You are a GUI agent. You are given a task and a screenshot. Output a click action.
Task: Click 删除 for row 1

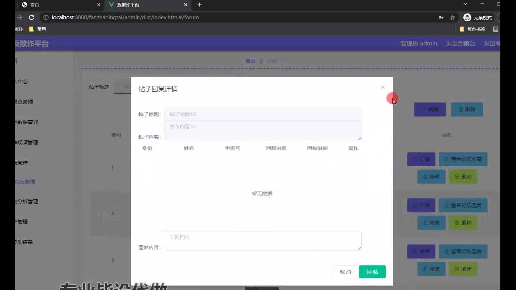pyautogui.click(x=463, y=177)
